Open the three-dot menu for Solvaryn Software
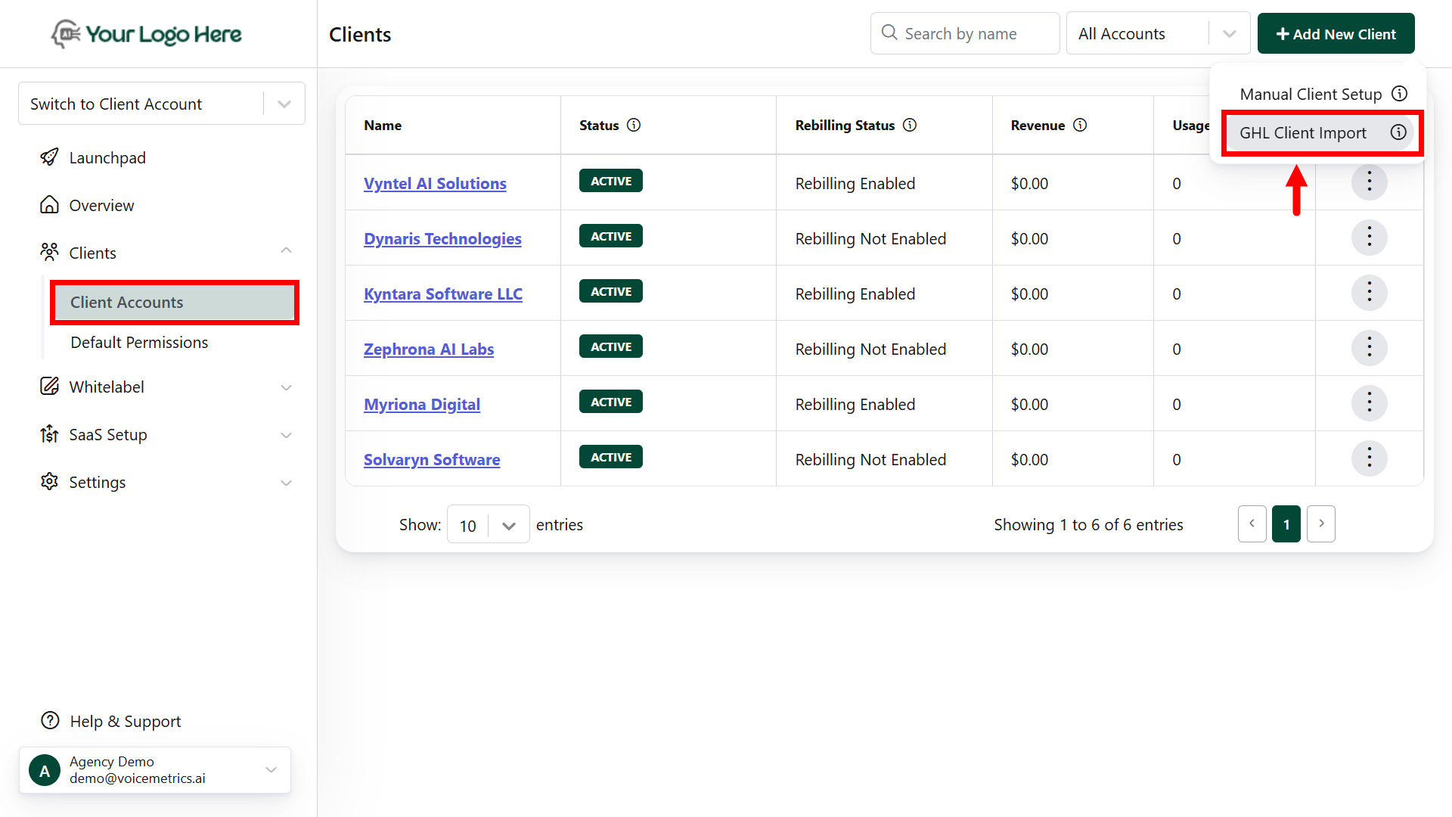 [1369, 458]
